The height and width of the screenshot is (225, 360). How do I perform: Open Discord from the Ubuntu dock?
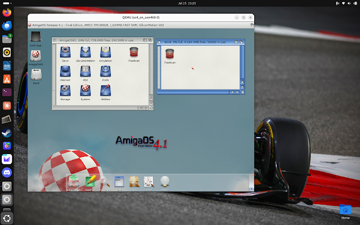[7, 173]
